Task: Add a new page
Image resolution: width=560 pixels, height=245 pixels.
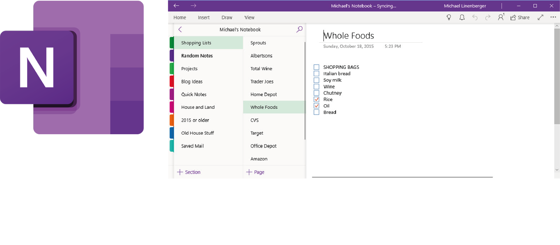Action: pos(255,172)
